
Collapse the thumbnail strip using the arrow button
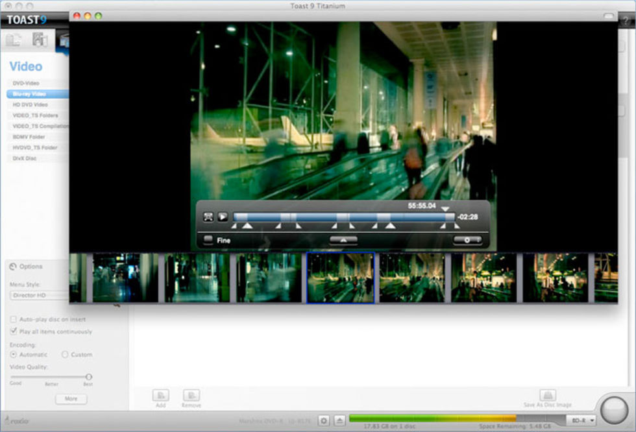point(343,240)
